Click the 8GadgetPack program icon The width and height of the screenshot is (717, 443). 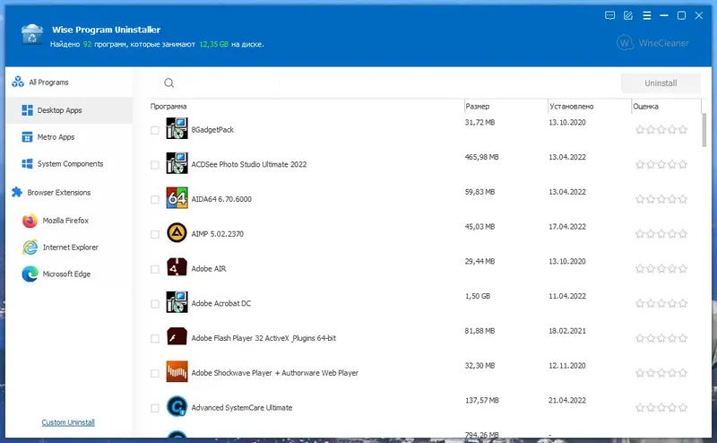click(x=177, y=128)
